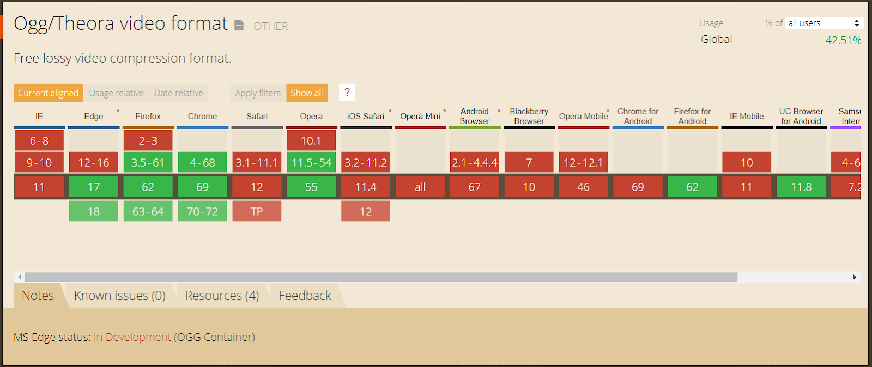Viewport: 872px width, 367px height.
Task: Select the Edge 17 current version cell
Action: (94, 187)
